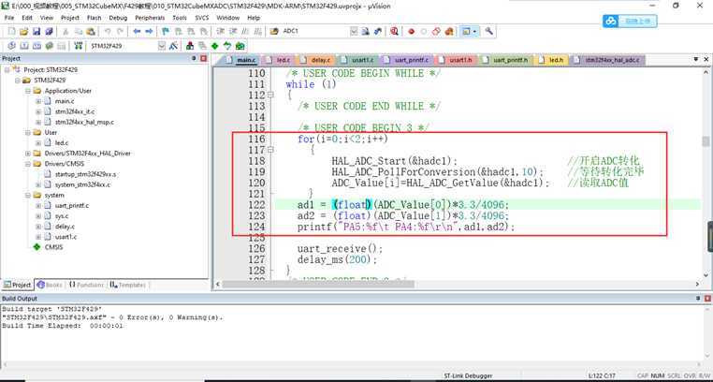
Task: Close the Project panel
Action: coord(203,59)
